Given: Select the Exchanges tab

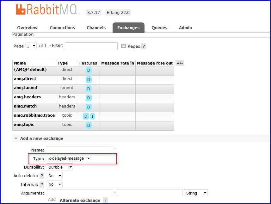Looking at the screenshot, I should pyautogui.click(x=128, y=28).
